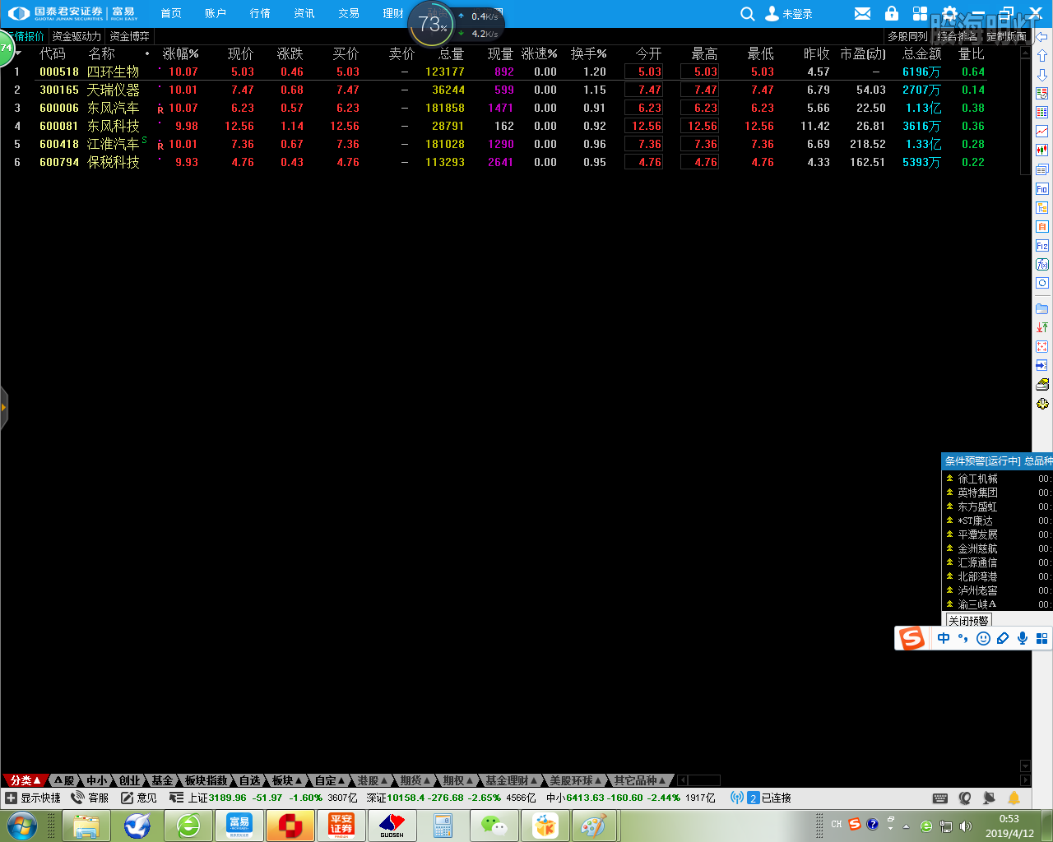The height and width of the screenshot is (842, 1053).
Task: Expand the 美股环球 tab dropdown
Action: pyautogui.click(x=598, y=780)
